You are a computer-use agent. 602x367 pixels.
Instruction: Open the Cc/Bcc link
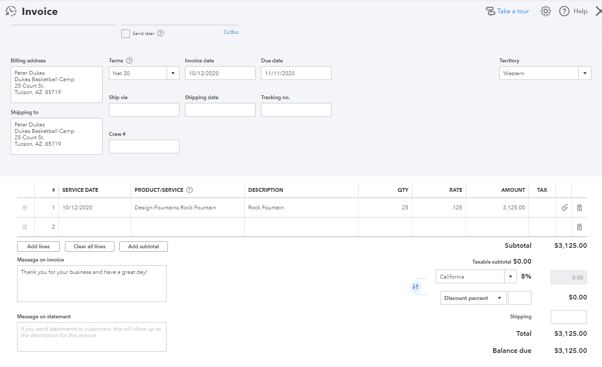[x=231, y=32]
